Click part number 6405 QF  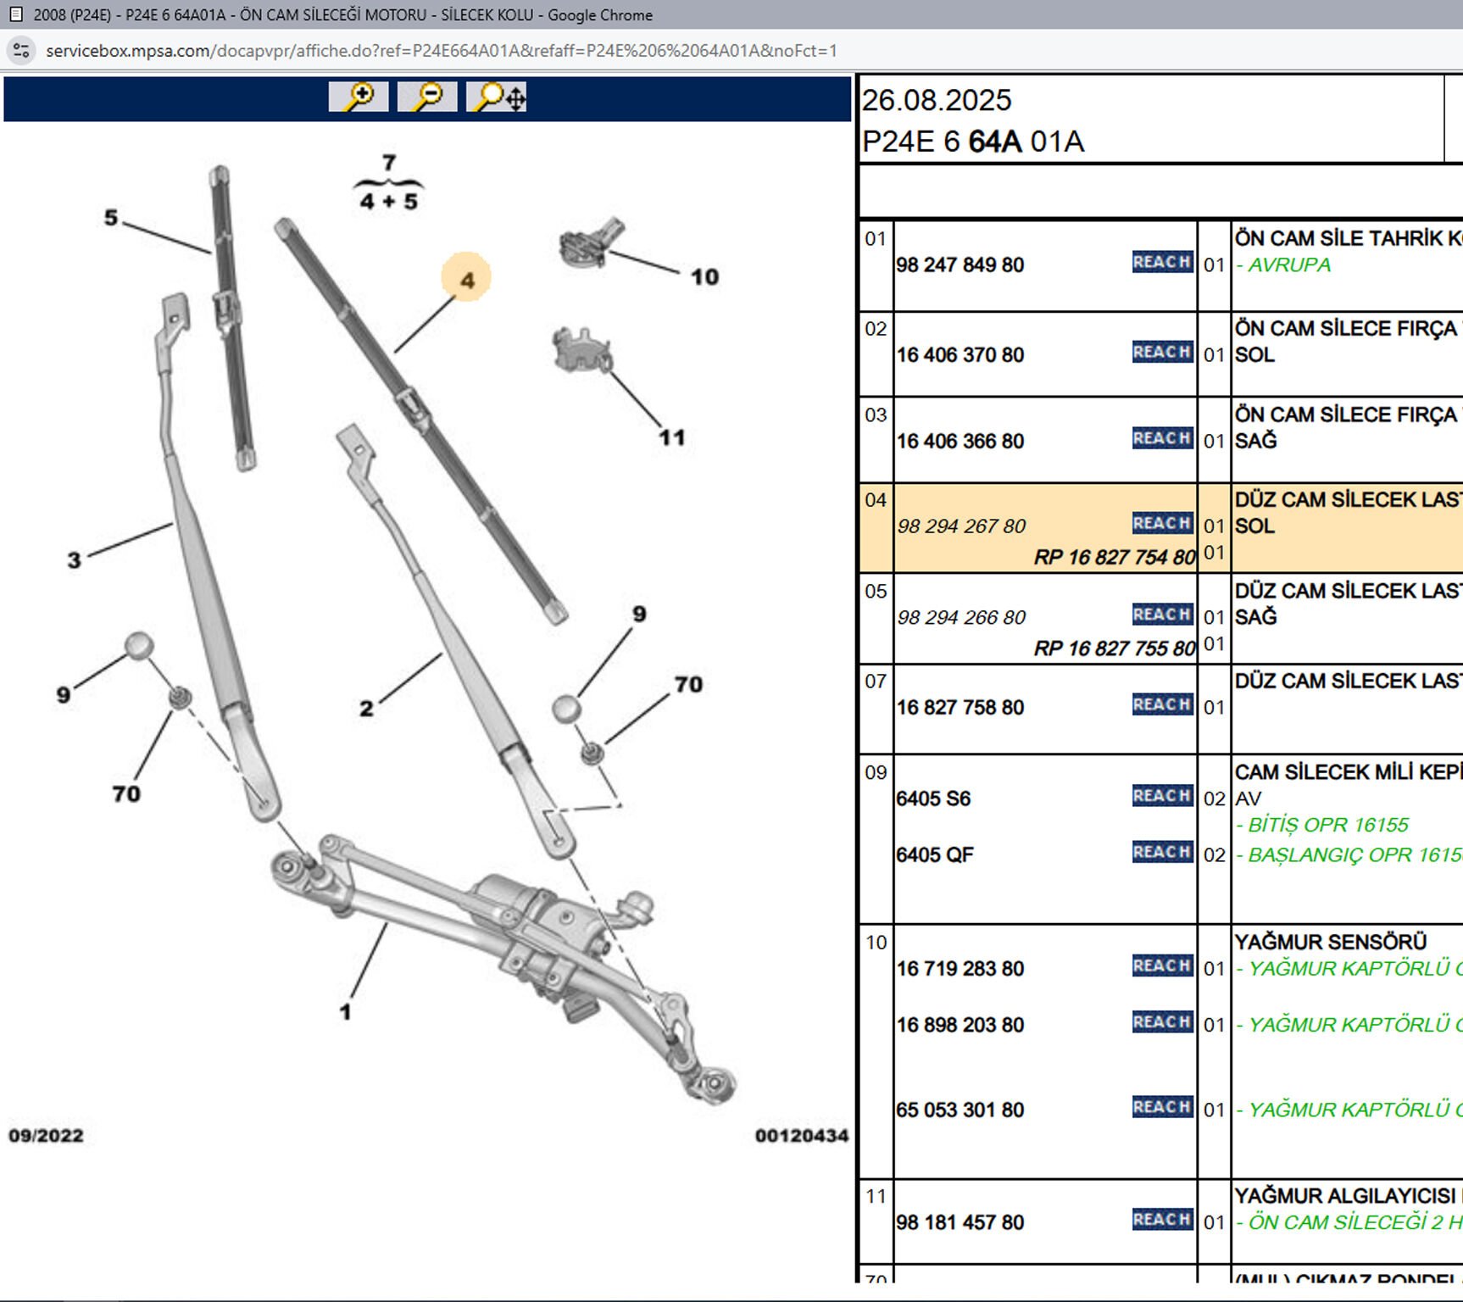click(935, 855)
